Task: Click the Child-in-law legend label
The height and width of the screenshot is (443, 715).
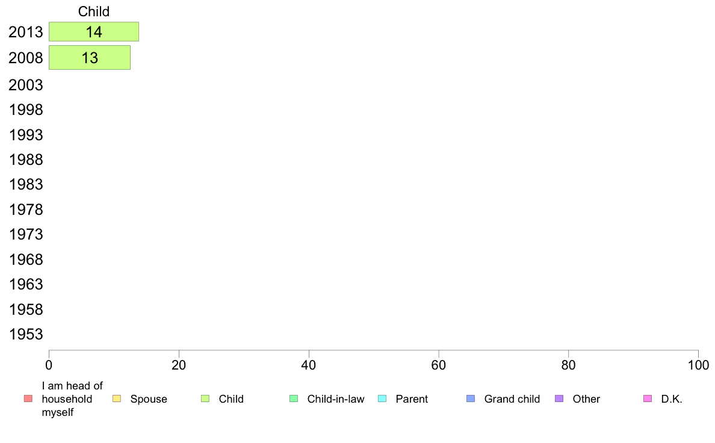Action: [x=335, y=399]
